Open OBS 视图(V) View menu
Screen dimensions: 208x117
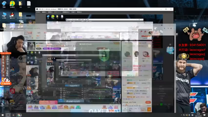(x=50, y=12)
